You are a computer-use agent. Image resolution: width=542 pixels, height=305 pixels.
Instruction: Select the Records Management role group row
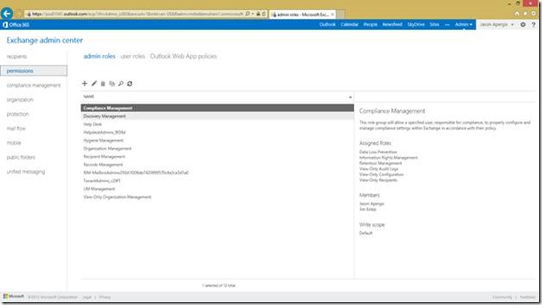click(217, 164)
